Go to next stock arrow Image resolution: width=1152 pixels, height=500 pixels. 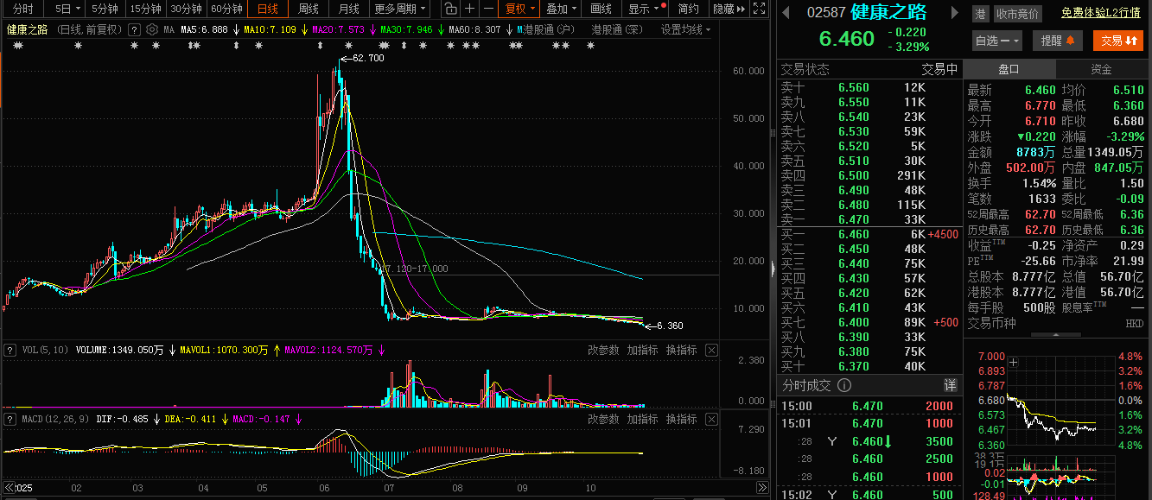(955, 13)
